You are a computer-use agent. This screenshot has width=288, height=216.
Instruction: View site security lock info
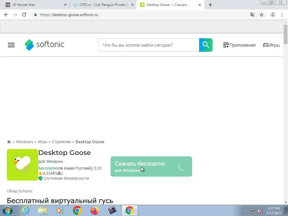(35, 15)
